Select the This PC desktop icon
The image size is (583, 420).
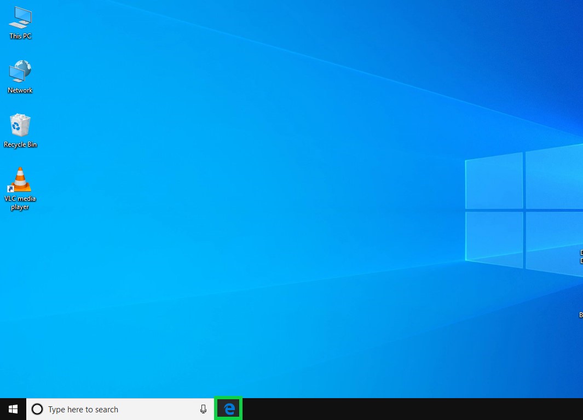coord(20,18)
